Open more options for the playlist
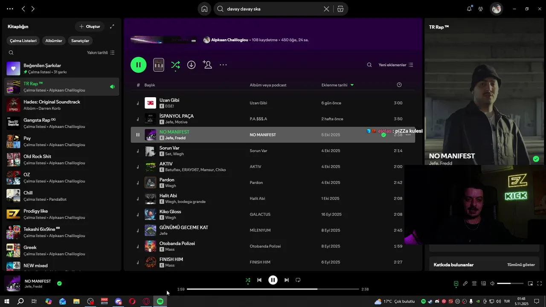 click(223, 65)
